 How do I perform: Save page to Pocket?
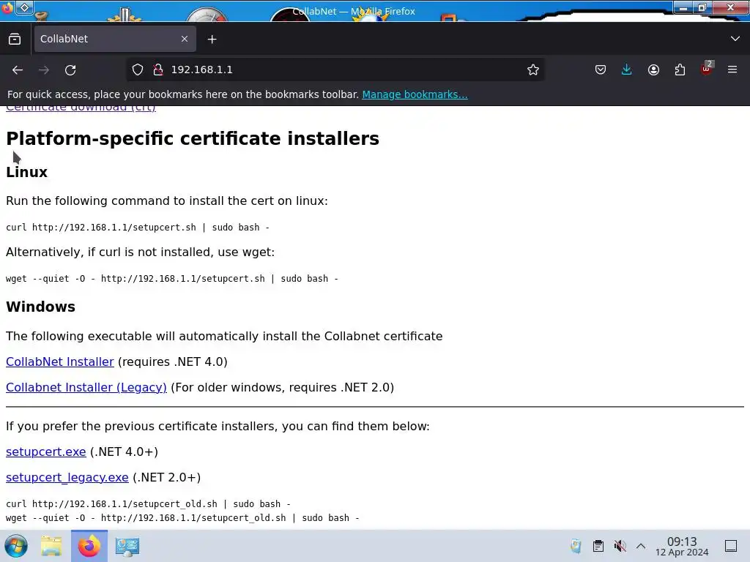click(601, 70)
